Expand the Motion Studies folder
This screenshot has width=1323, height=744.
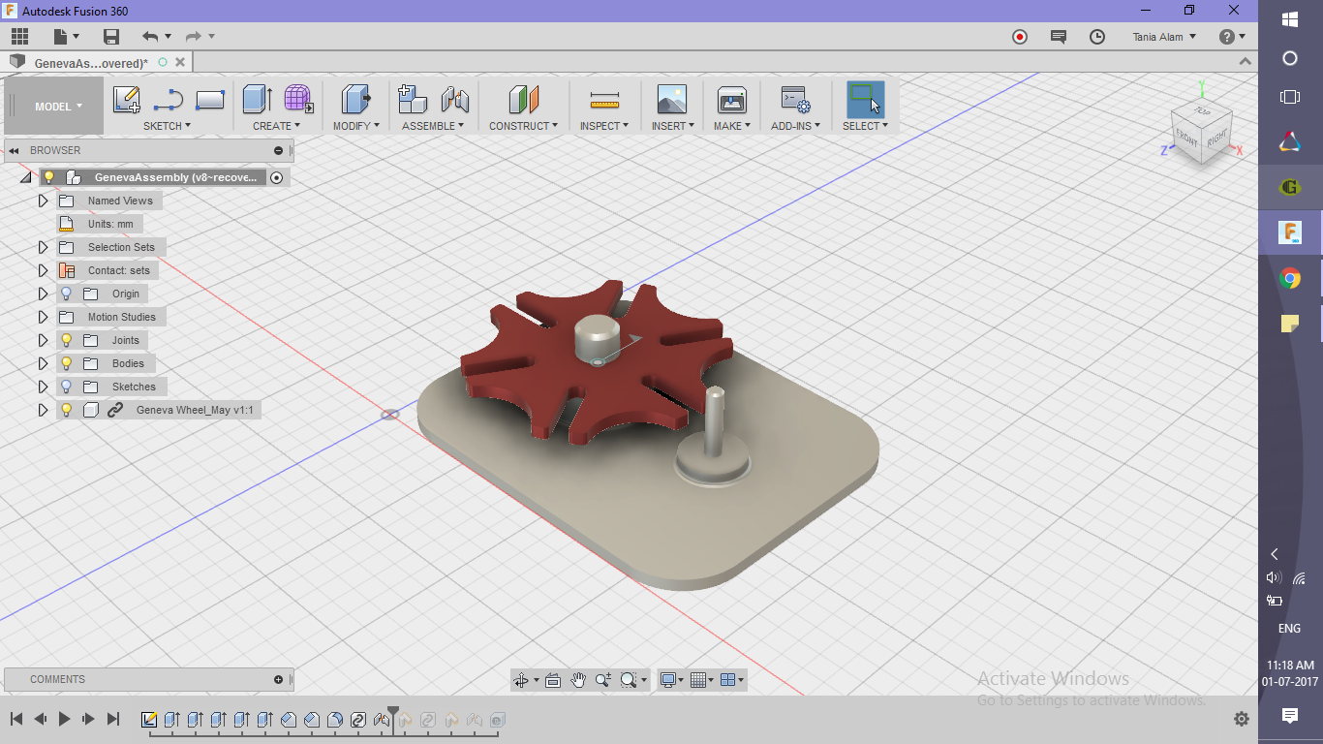click(43, 317)
